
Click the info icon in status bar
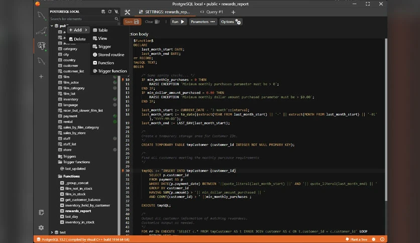point(382,239)
